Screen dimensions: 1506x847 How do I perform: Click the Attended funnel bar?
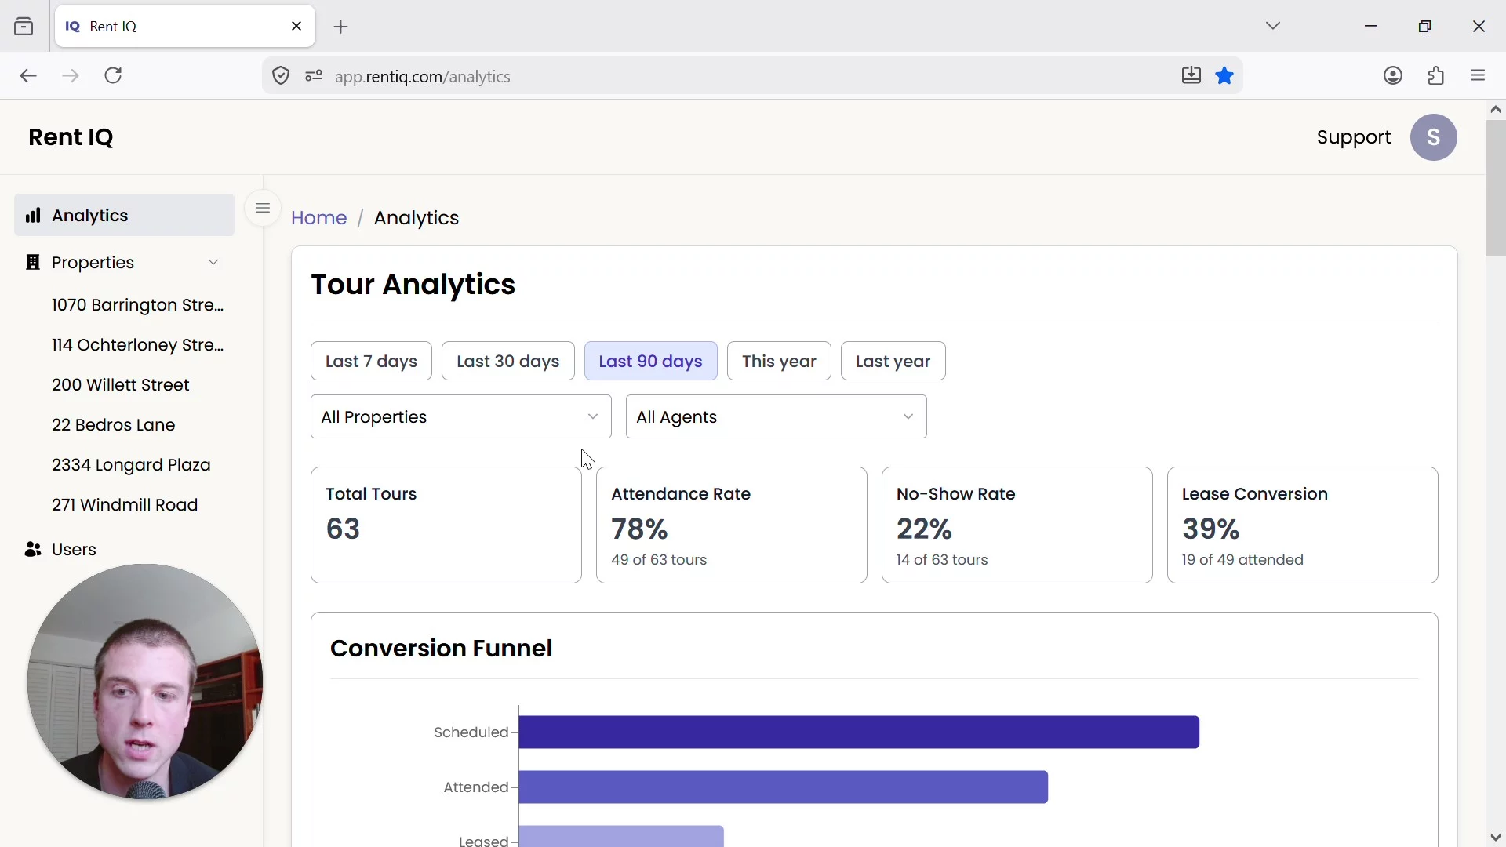point(784,787)
